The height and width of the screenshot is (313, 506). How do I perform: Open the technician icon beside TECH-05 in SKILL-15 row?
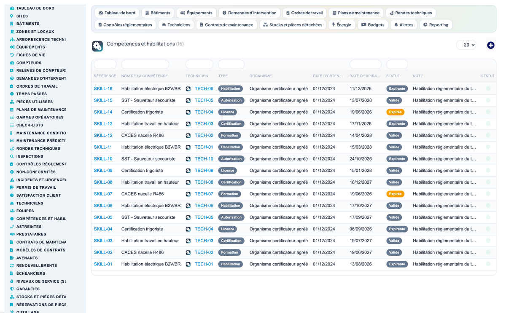(188, 101)
